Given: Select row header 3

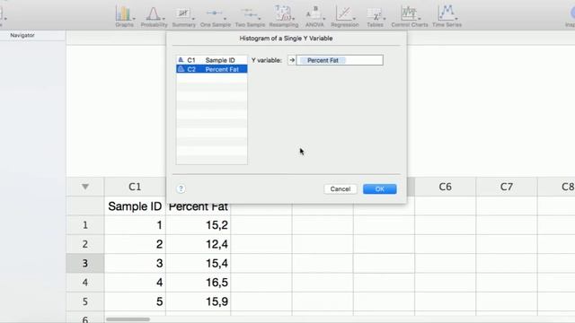Looking at the screenshot, I should [85, 263].
